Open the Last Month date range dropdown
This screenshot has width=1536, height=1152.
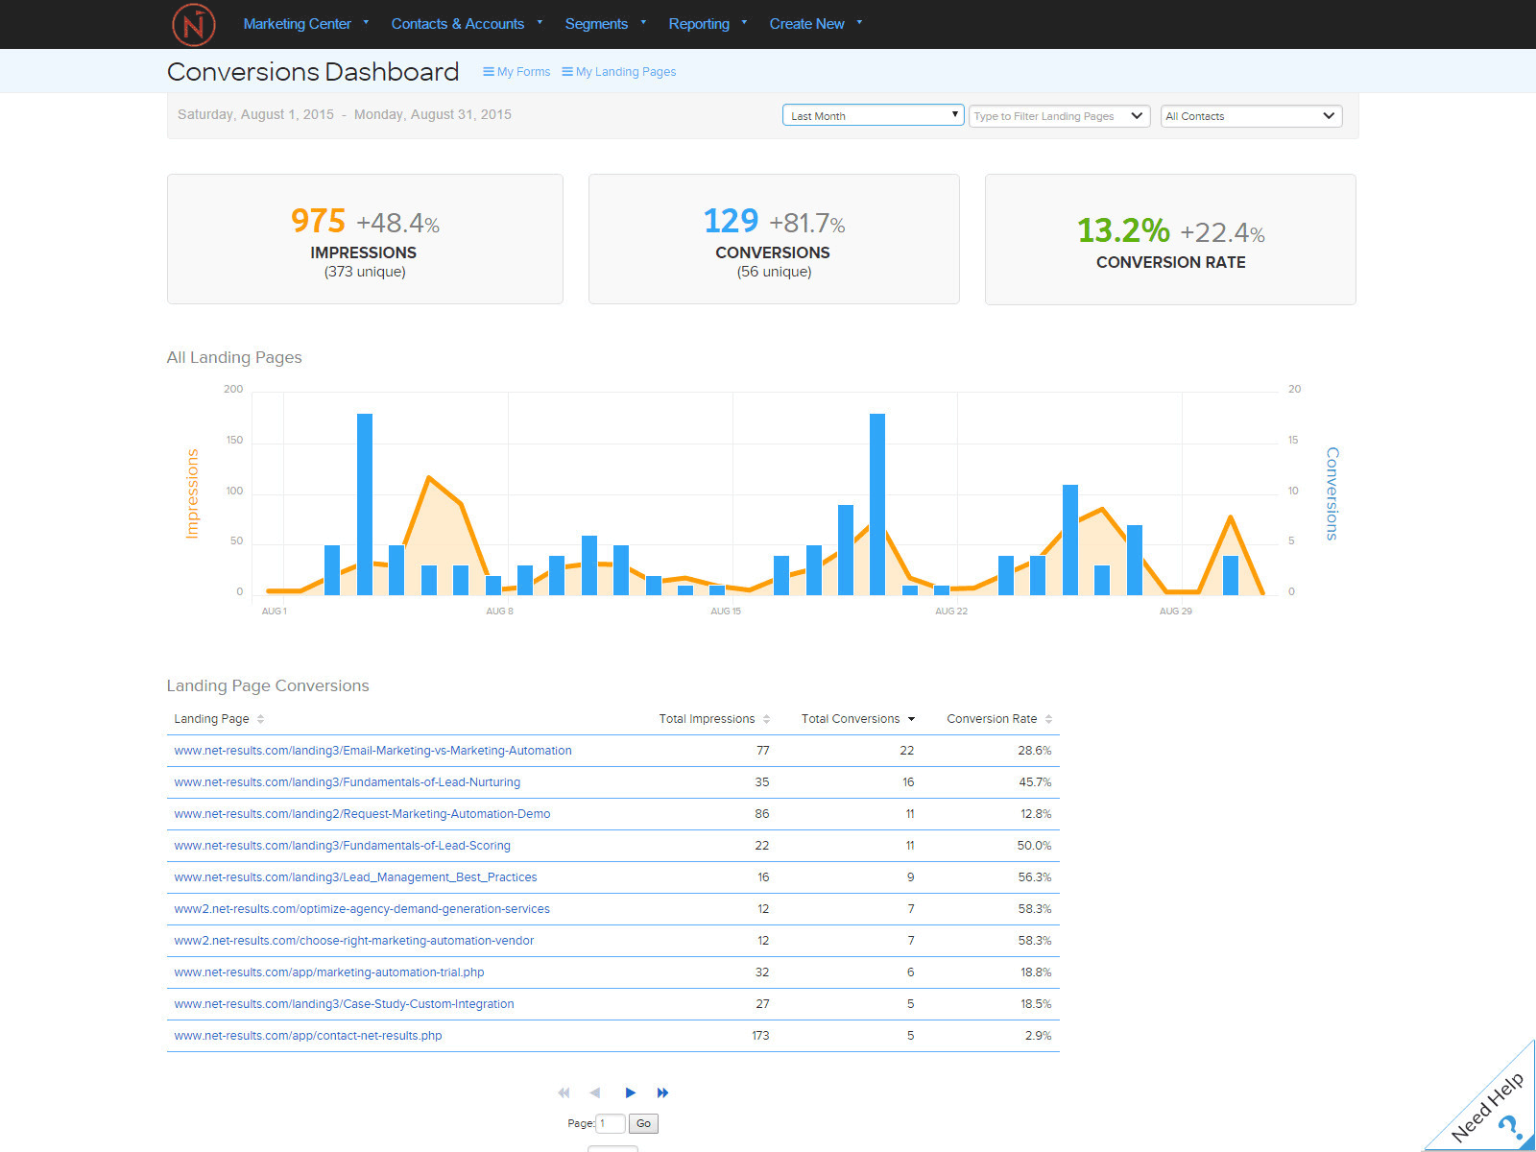tap(872, 115)
